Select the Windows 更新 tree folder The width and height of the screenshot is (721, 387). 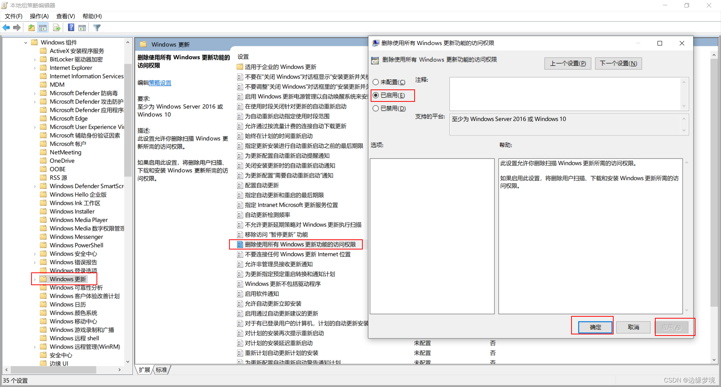tap(68, 279)
